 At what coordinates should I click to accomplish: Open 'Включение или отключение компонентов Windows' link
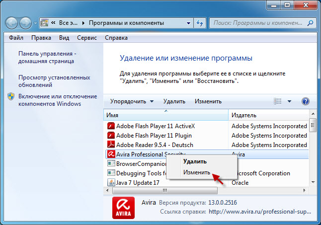58,100
